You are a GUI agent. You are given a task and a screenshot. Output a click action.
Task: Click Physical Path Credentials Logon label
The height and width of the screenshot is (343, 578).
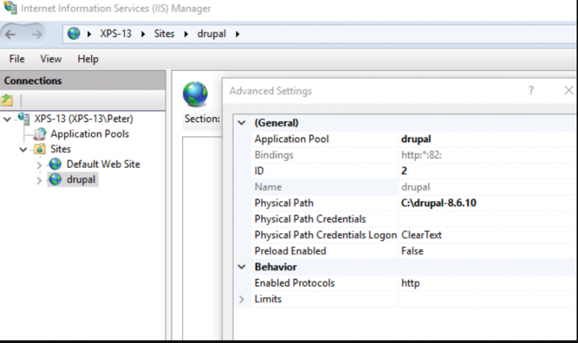coord(325,235)
